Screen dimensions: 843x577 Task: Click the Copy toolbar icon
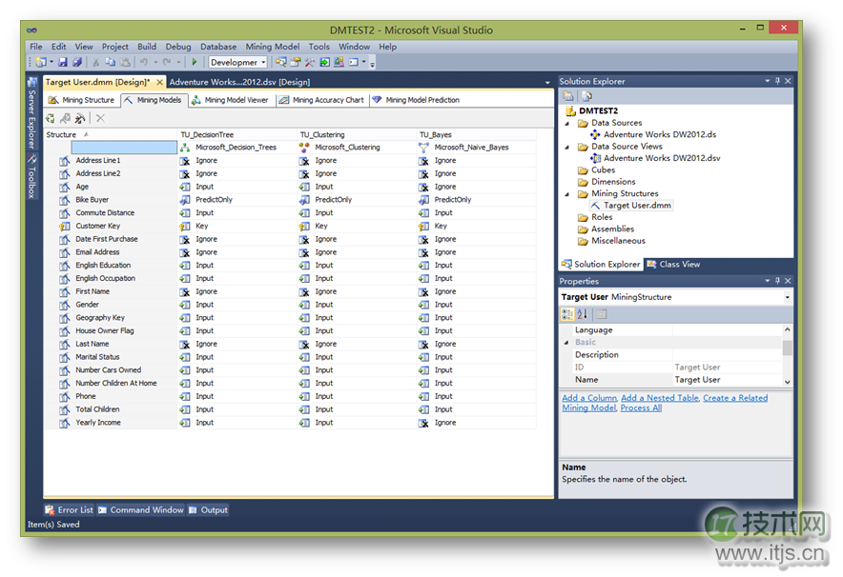coord(111,62)
